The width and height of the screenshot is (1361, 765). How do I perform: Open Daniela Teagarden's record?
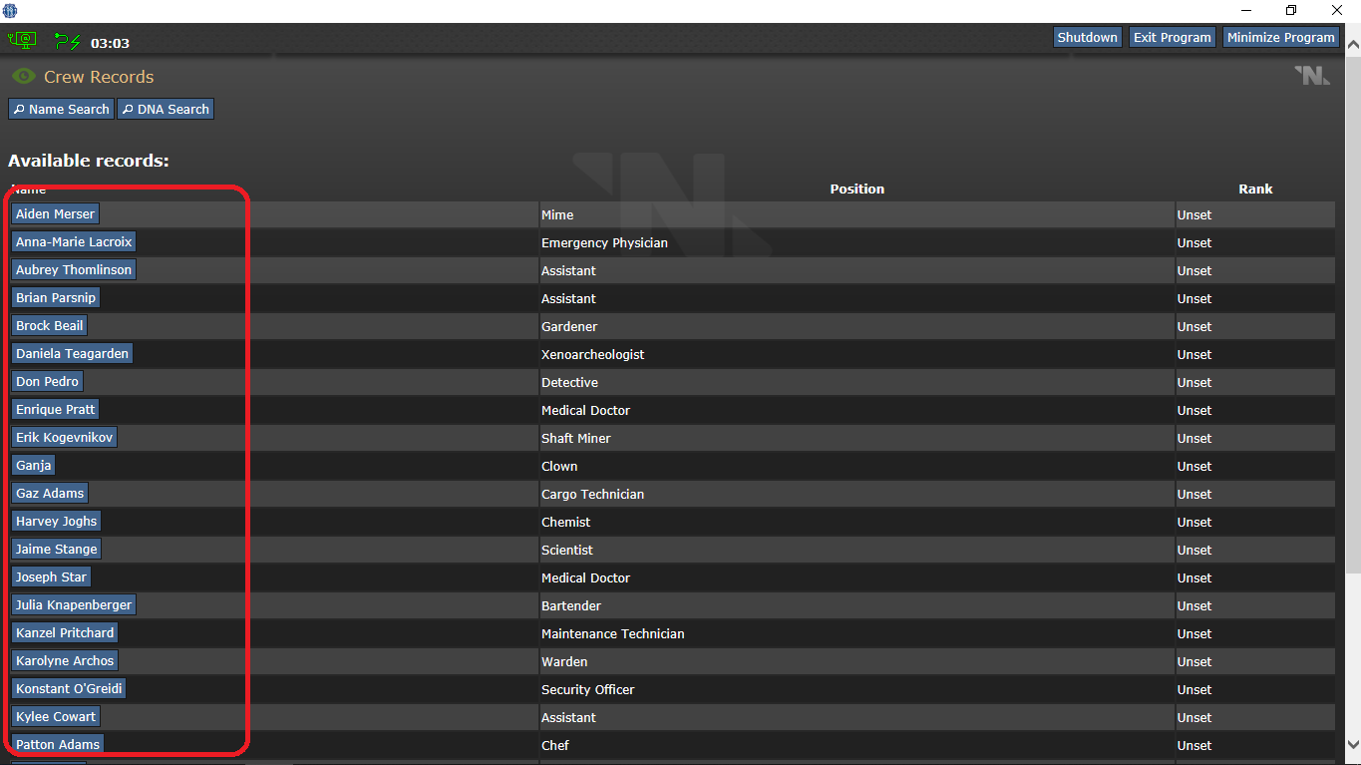click(72, 353)
